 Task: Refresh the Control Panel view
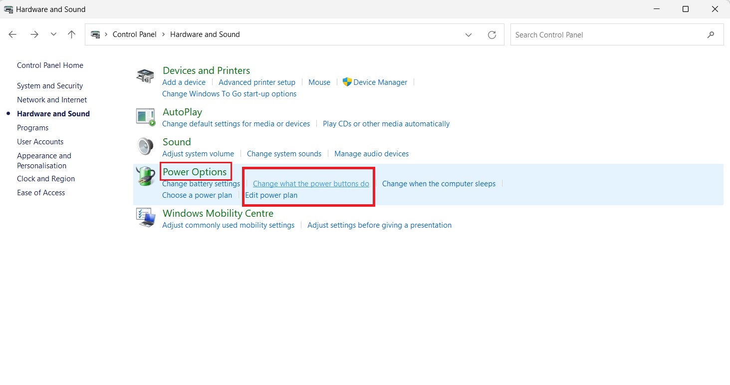click(x=492, y=34)
